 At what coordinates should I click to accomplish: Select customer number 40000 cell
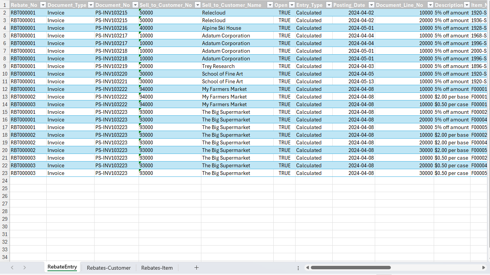pyautogui.click(x=170, y=28)
